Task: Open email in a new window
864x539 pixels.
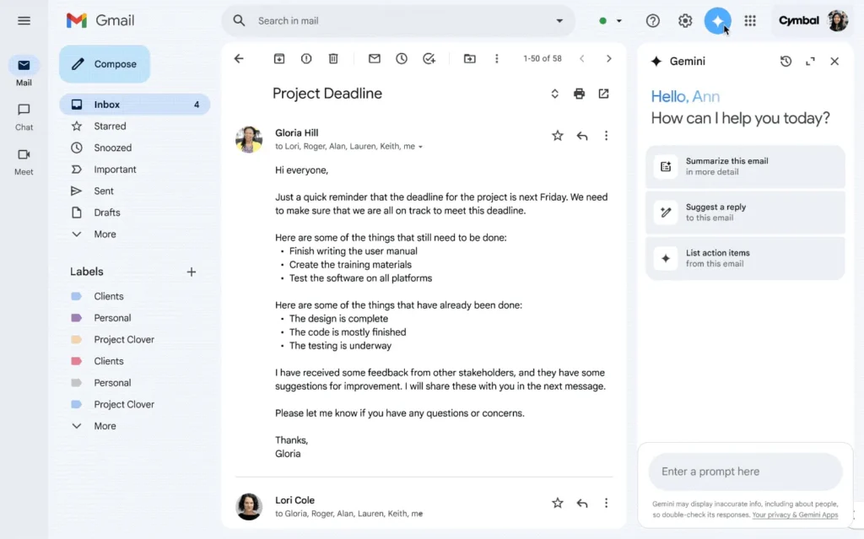Action: point(603,93)
